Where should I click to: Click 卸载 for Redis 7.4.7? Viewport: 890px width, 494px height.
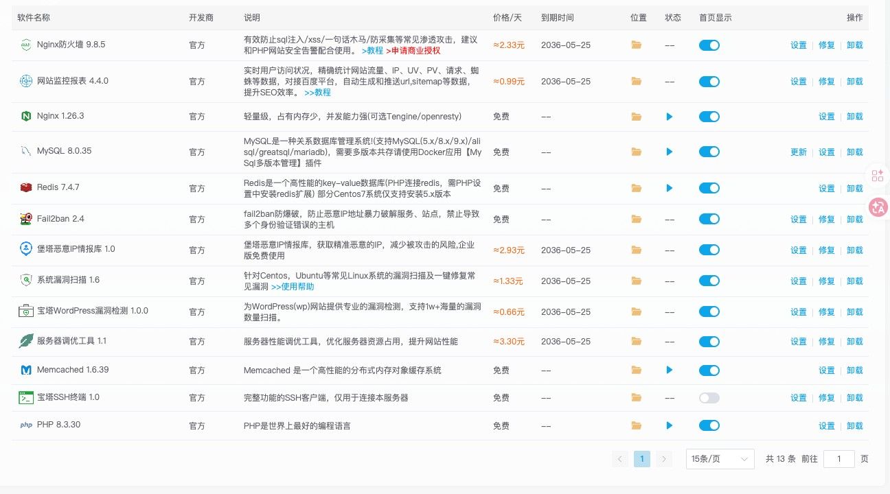pos(855,189)
